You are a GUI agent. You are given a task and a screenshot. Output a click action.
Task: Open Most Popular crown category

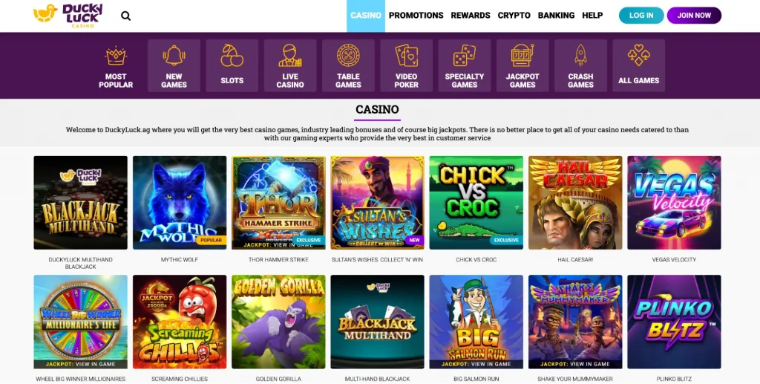pos(116,66)
